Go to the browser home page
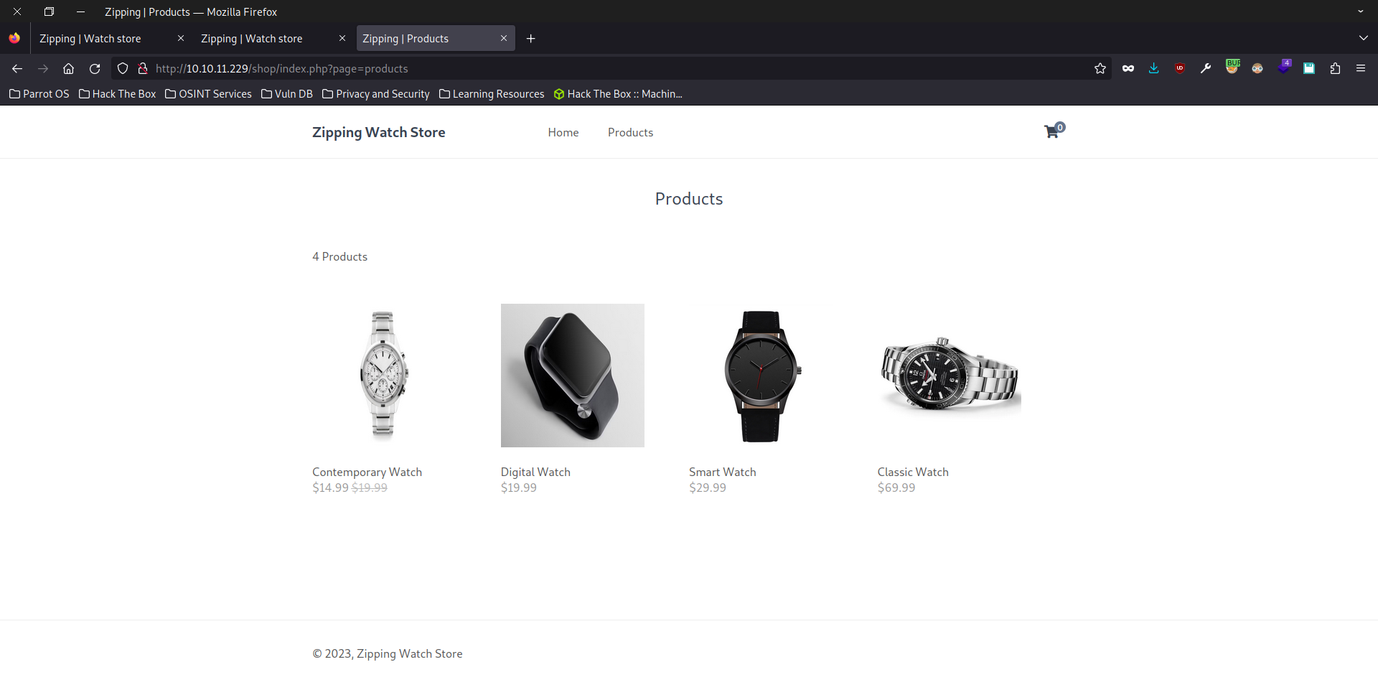Viewport: 1378px width, 685px height. click(69, 69)
